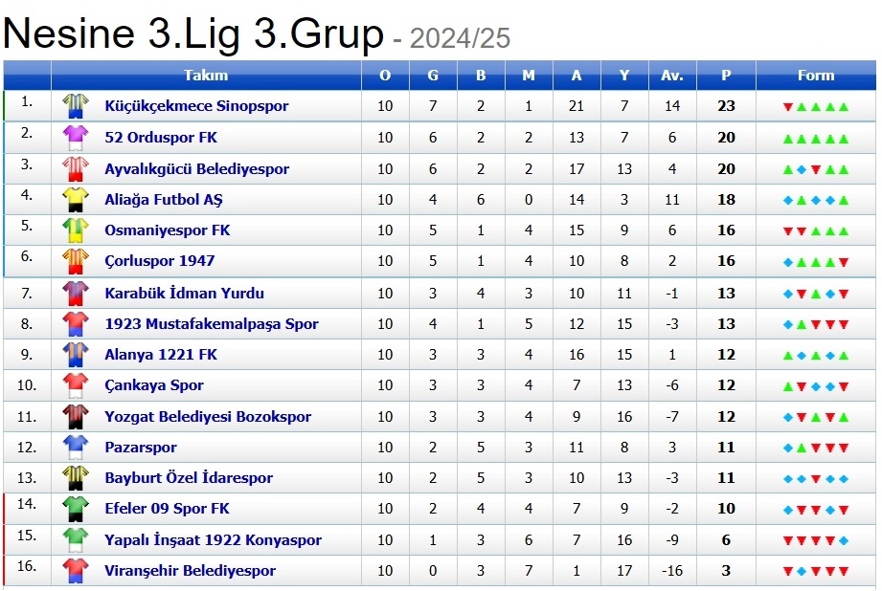This screenshot has height=591, width=882.
Task: Click the Küçükçekmece Sinopspor jersey icon
Action: pyautogui.click(x=75, y=106)
